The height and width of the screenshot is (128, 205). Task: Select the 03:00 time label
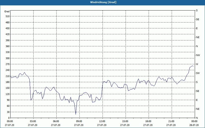[x=33, y=121]
